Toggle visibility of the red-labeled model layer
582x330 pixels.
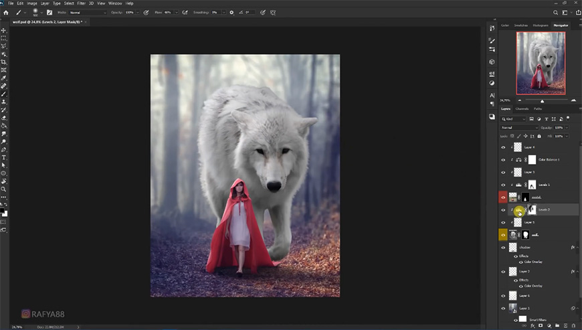(503, 197)
